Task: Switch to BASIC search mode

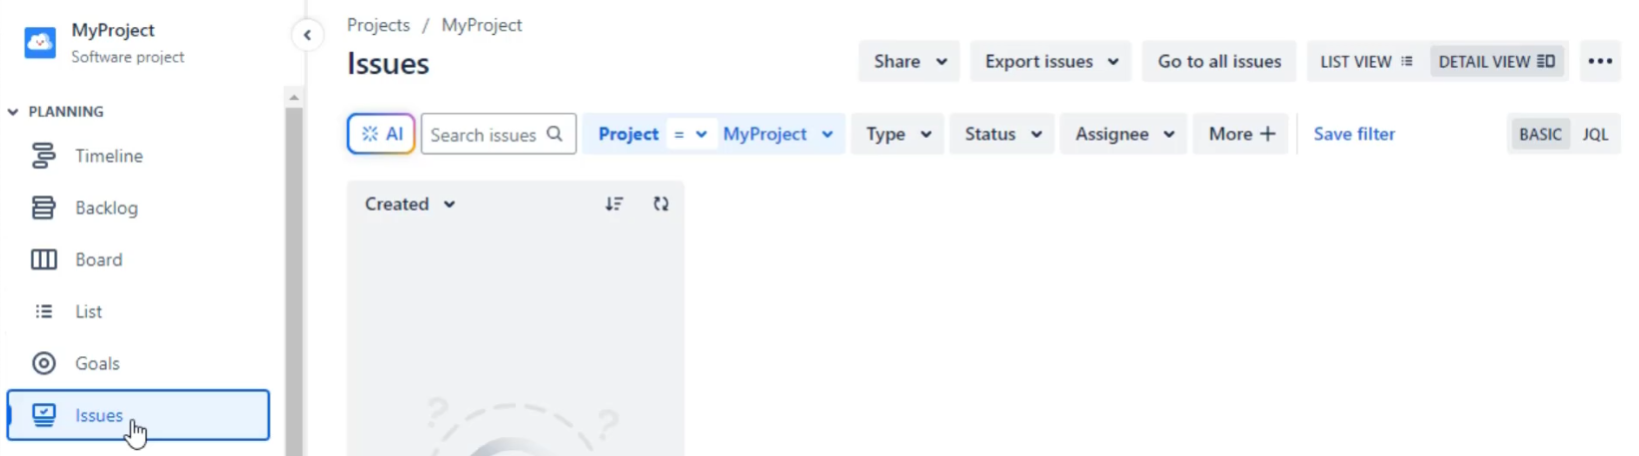Action: point(1540,134)
